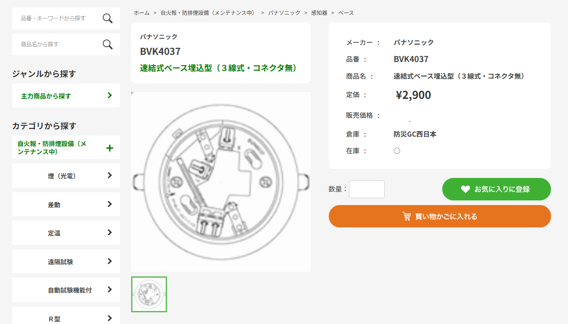
Task: Focus the 数量 quantity input field
Action: pyautogui.click(x=367, y=189)
